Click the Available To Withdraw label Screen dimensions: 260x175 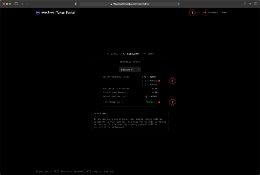116,89
